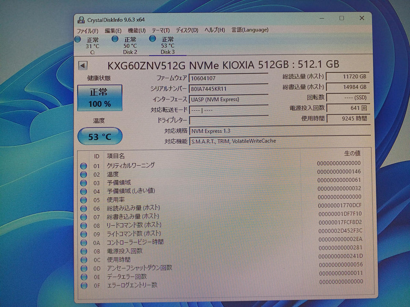Click status orb for ID 02 温度 row

84,175
